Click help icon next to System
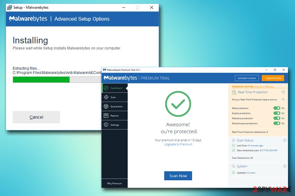 coord(285,166)
